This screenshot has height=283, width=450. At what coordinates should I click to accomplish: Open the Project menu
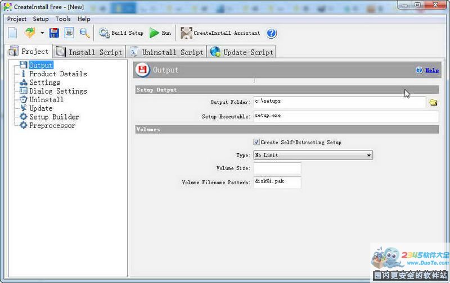17,19
